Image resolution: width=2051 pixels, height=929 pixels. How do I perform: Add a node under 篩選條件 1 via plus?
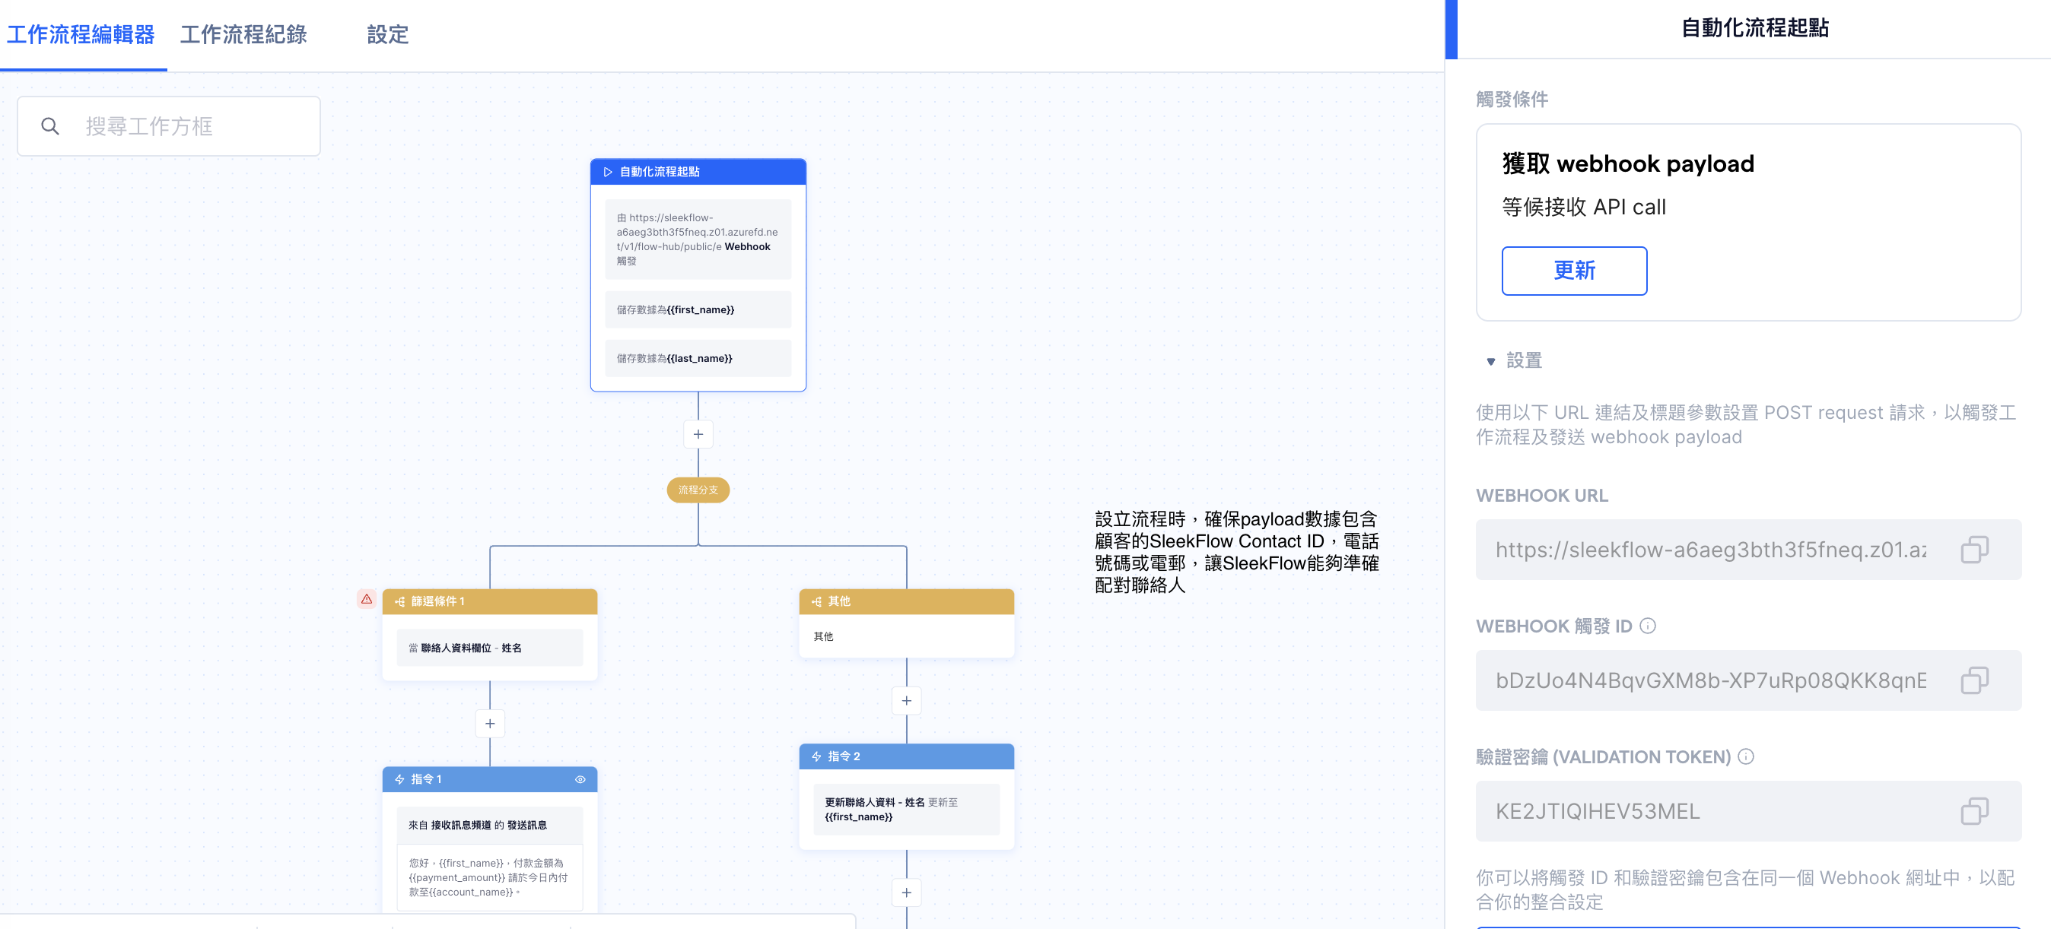click(x=490, y=723)
